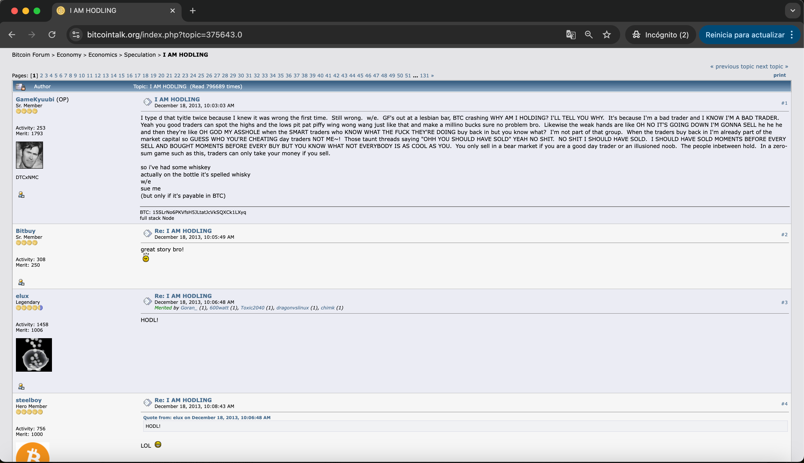Screen dimensions: 804x463
Task: Click elux's view profile icon
Action: [x=21, y=386]
